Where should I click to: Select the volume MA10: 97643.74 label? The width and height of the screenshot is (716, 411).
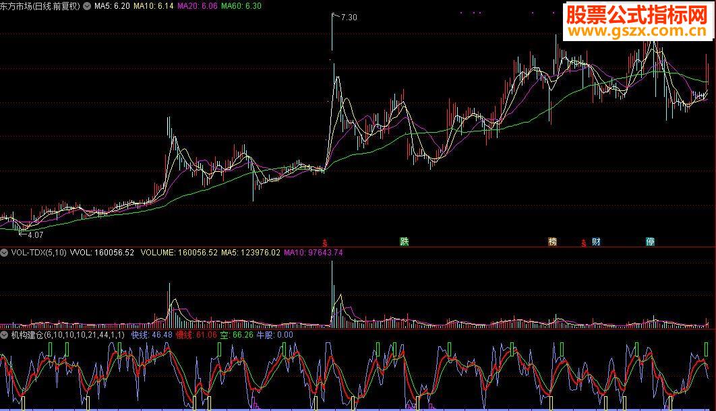point(314,252)
